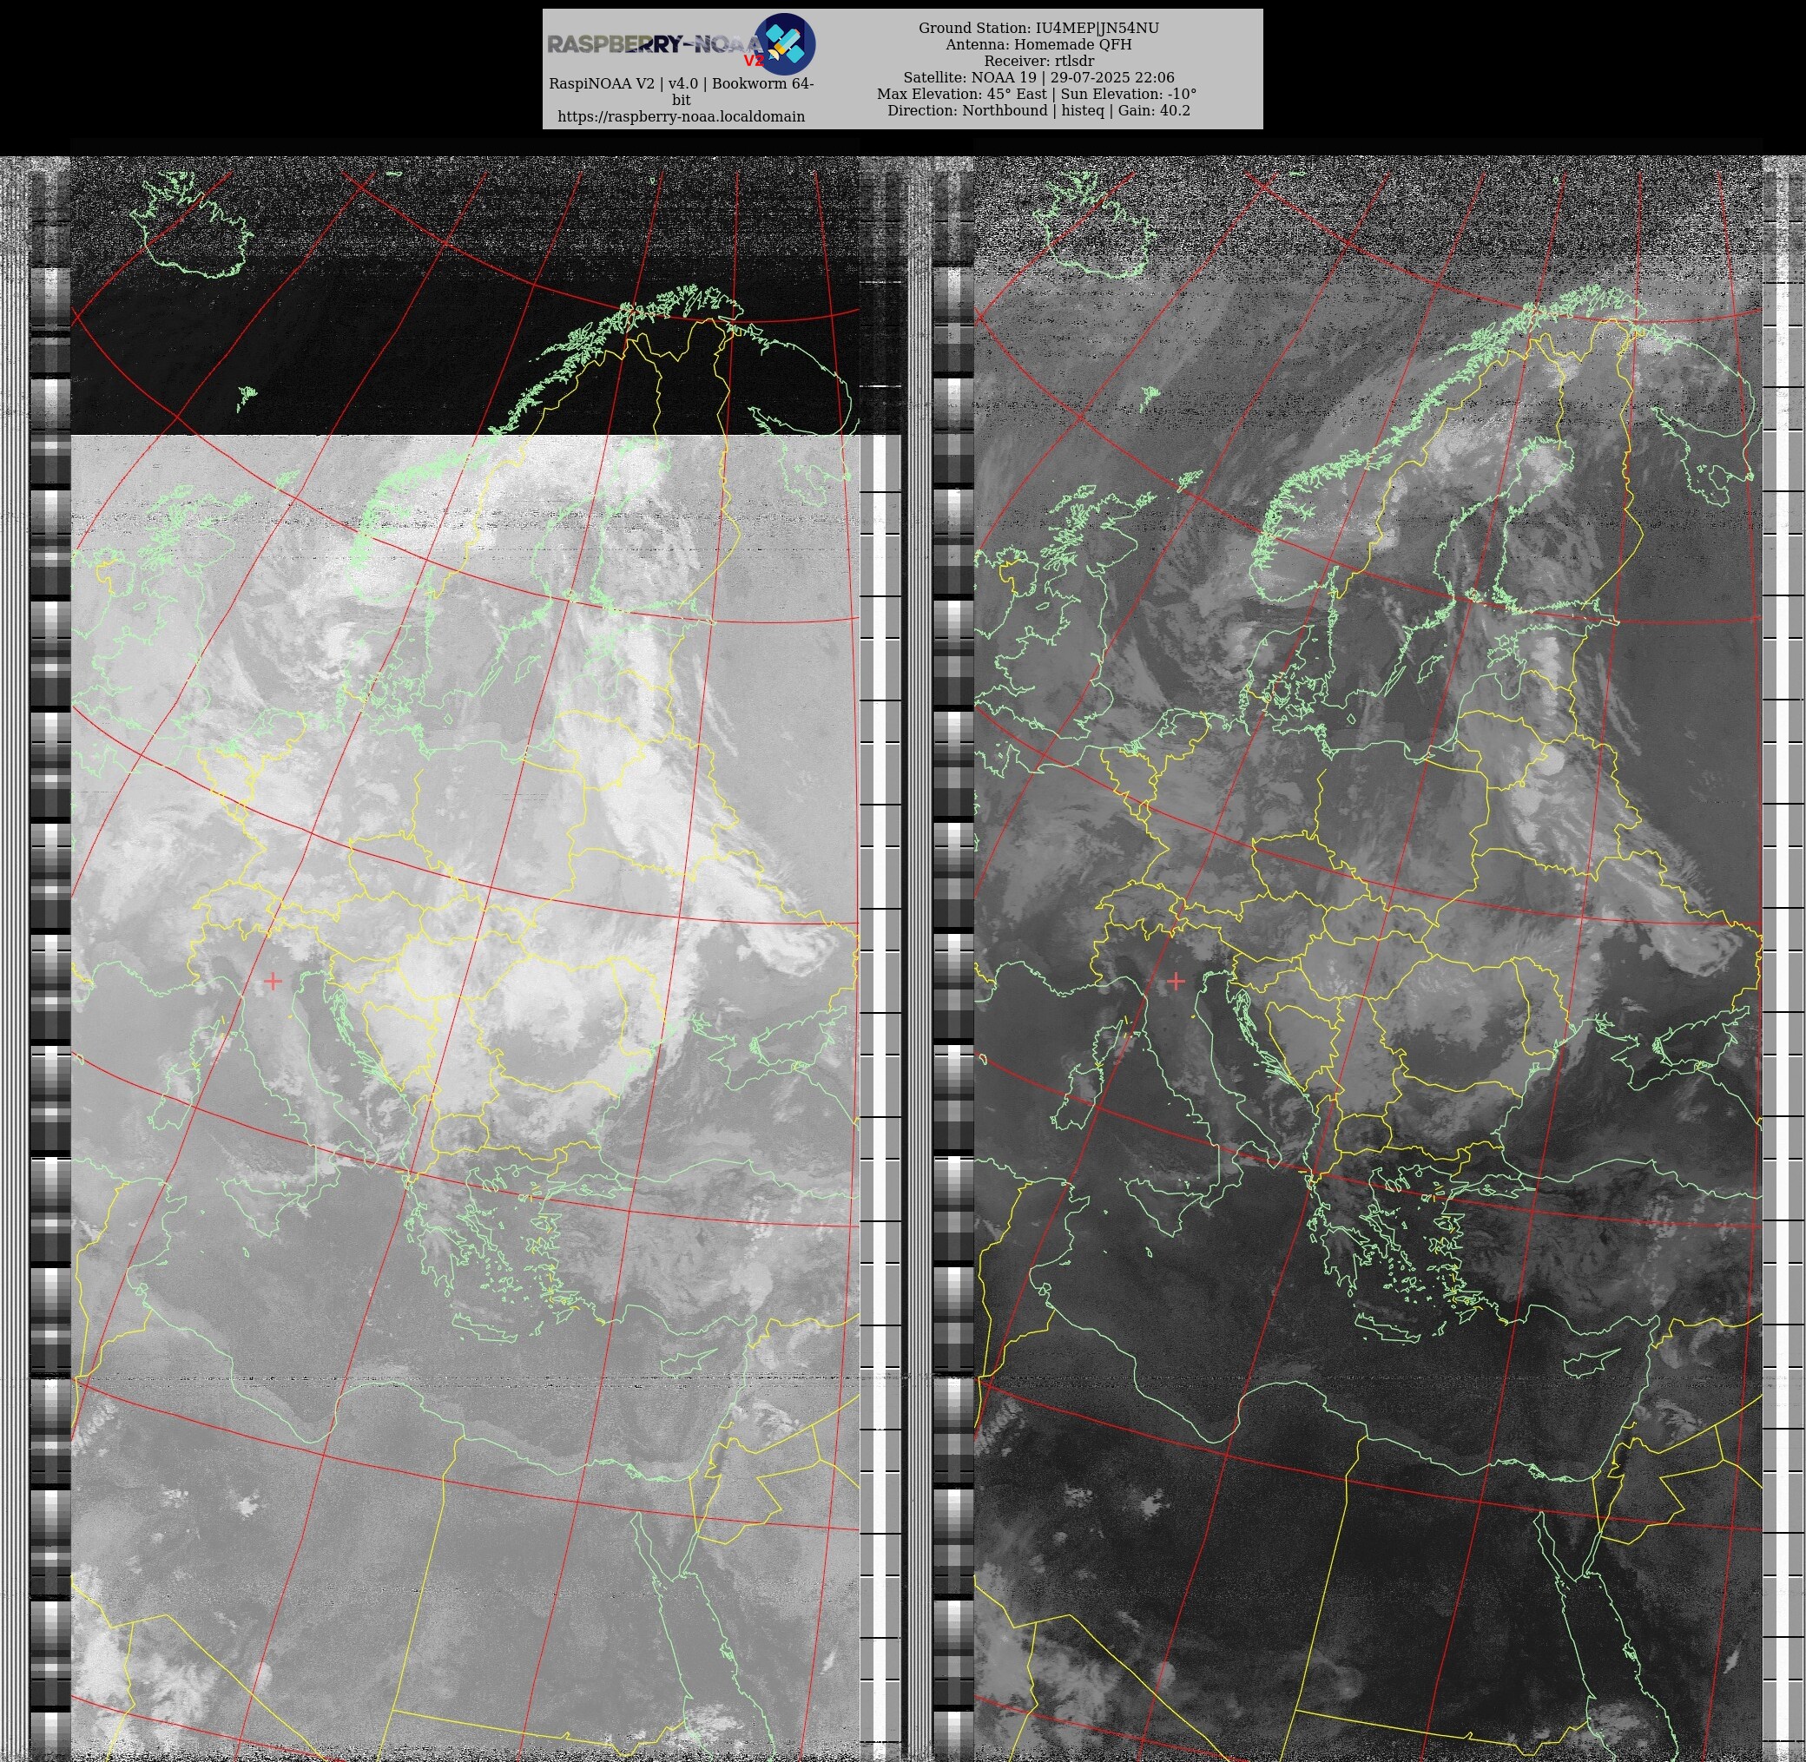Click the 'RaspiNOAA V2 | v4.0 | Bookworm 64-' text

682,83
